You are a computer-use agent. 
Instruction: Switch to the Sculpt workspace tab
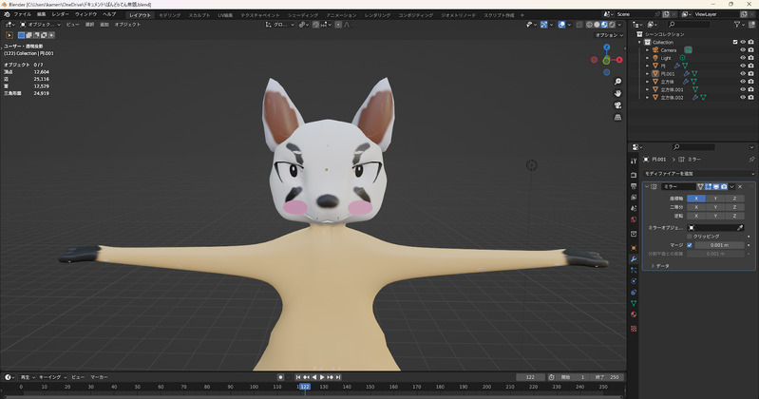(x=199, y=16)
